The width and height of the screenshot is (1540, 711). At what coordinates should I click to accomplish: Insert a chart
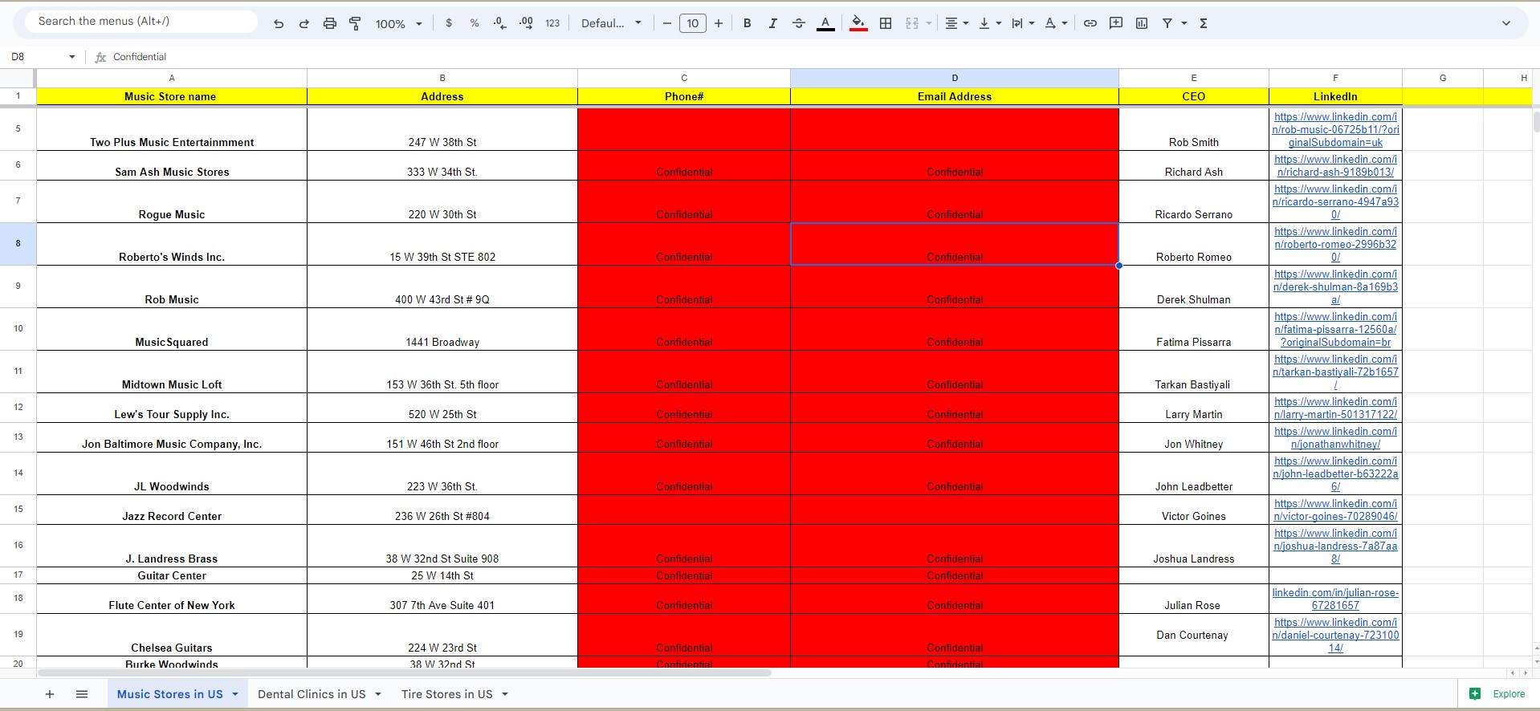[x=1142, y=23]
